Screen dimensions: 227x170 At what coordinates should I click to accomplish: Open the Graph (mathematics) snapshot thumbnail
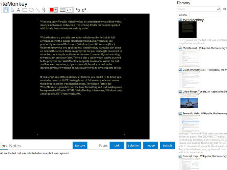[189, 80]
